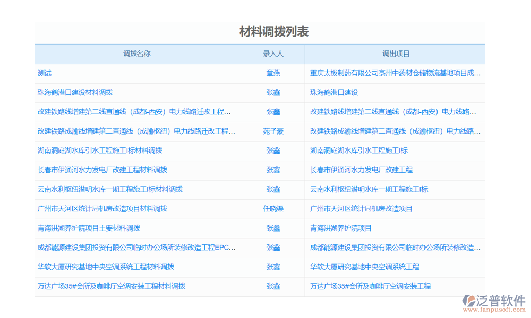Screen dimensions: 531x318
Task: Open 重庆太极制药有限公司 project in 调出项目
Action: point(395,73)
